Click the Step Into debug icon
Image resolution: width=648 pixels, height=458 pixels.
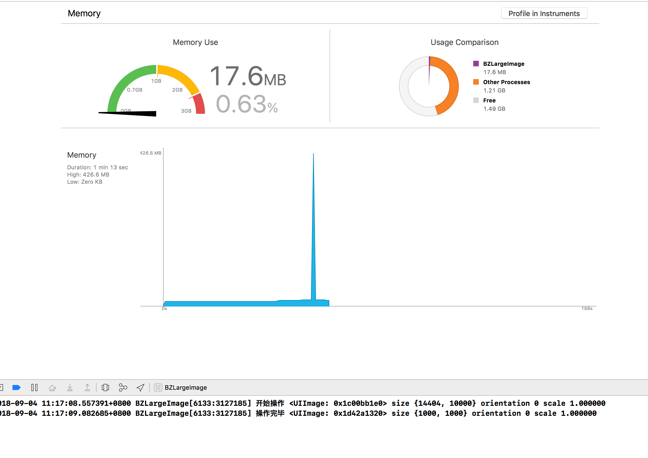pos(70,387)
